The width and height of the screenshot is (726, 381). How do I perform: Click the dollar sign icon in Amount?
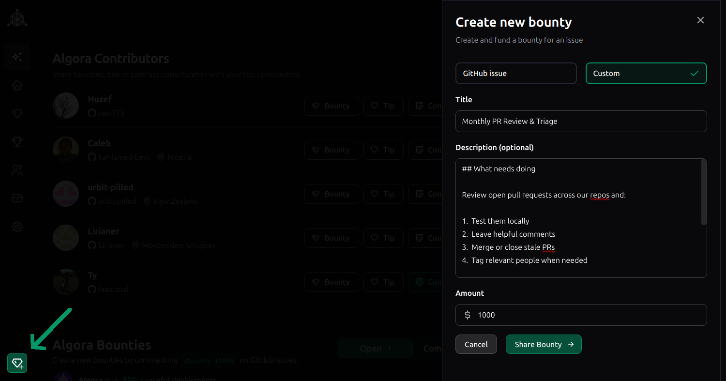tap(468, 315)
